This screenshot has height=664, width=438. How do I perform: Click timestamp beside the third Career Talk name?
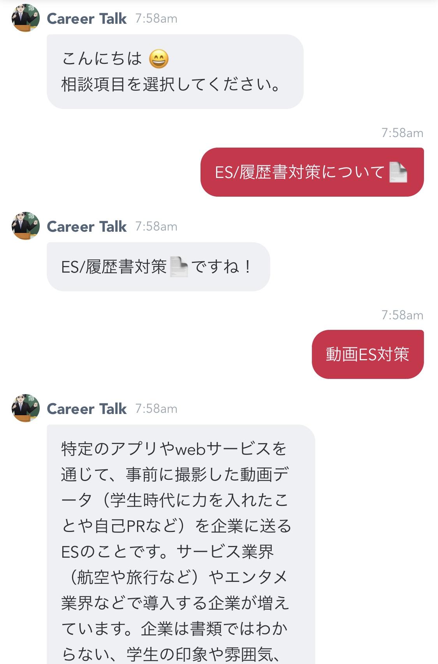click(156, 409)
